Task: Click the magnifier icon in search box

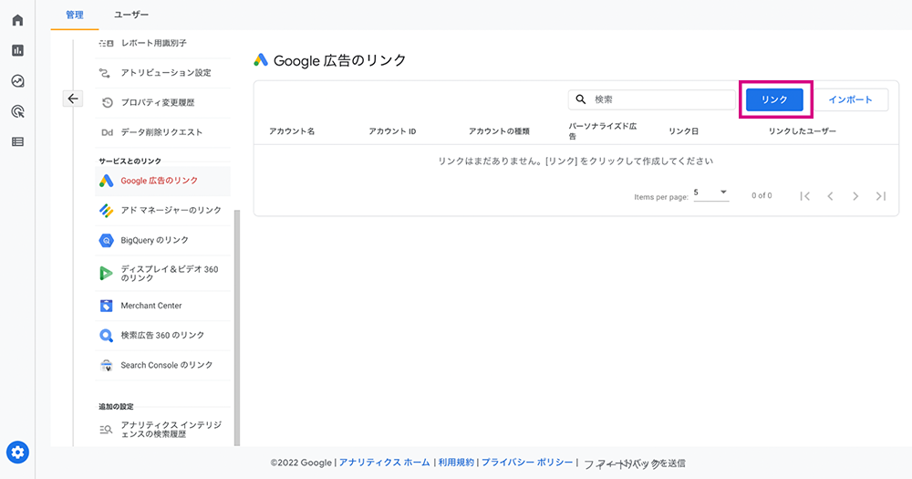Action: 580,99
